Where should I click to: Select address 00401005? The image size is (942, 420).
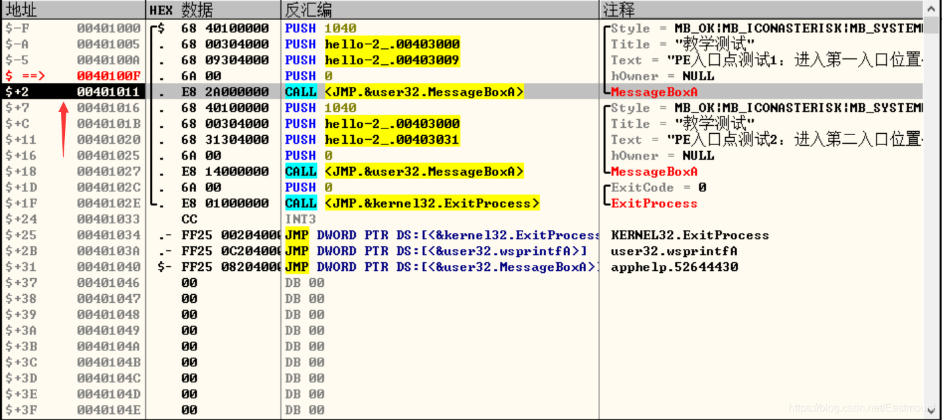click(x=109, y=44)
